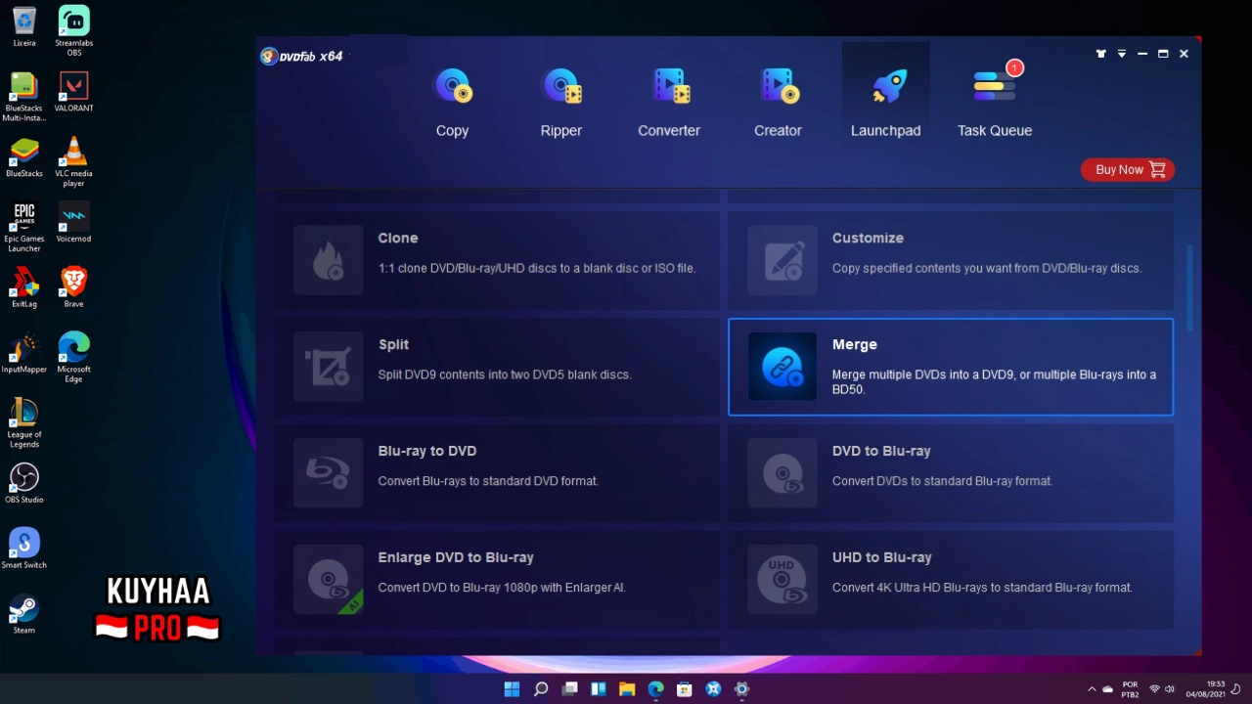Select the Steam desktop shortcut
The height and width of the screenshot is (704, 1252).
[x=24, y=614]
